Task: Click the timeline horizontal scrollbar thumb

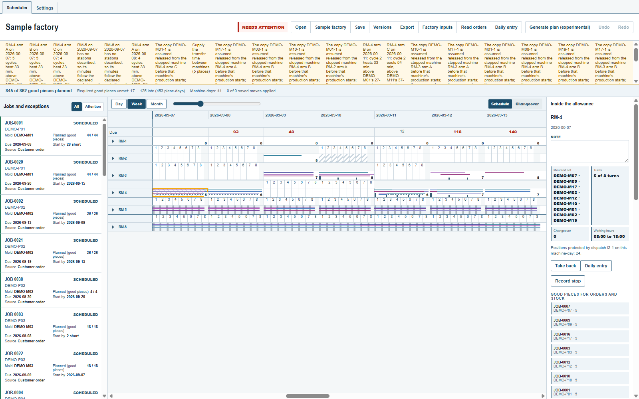Action: pos(308,396)
